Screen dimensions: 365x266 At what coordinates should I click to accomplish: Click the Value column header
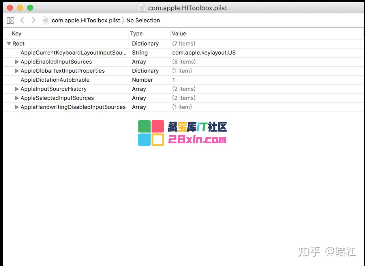[179, 34]
